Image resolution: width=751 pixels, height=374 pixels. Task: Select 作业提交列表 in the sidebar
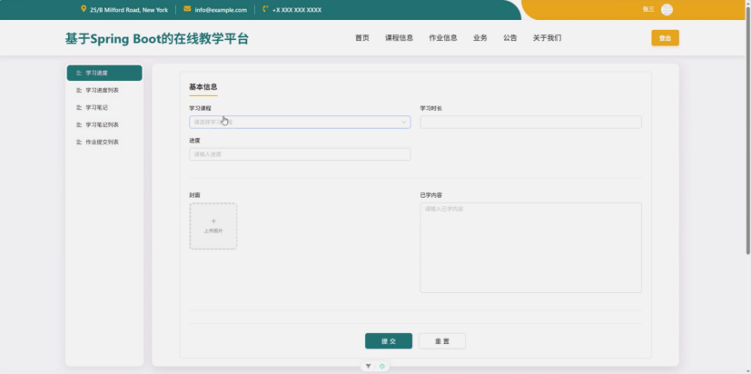[104, 143]
